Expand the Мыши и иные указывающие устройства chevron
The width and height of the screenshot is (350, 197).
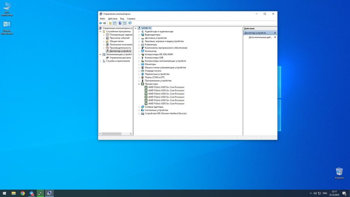(x=139, y=68)
